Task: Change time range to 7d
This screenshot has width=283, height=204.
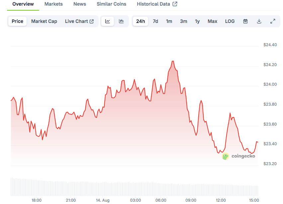Action: coord(155,21)
